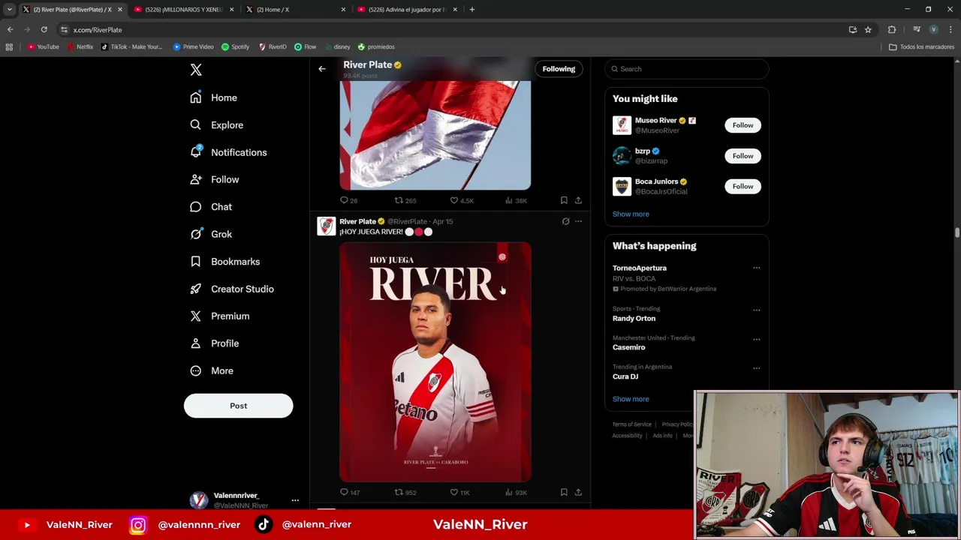The height and width of the screenshot is (540, 961).
Task: Open Todos los marcadores folder
Action: coord(921,46)
